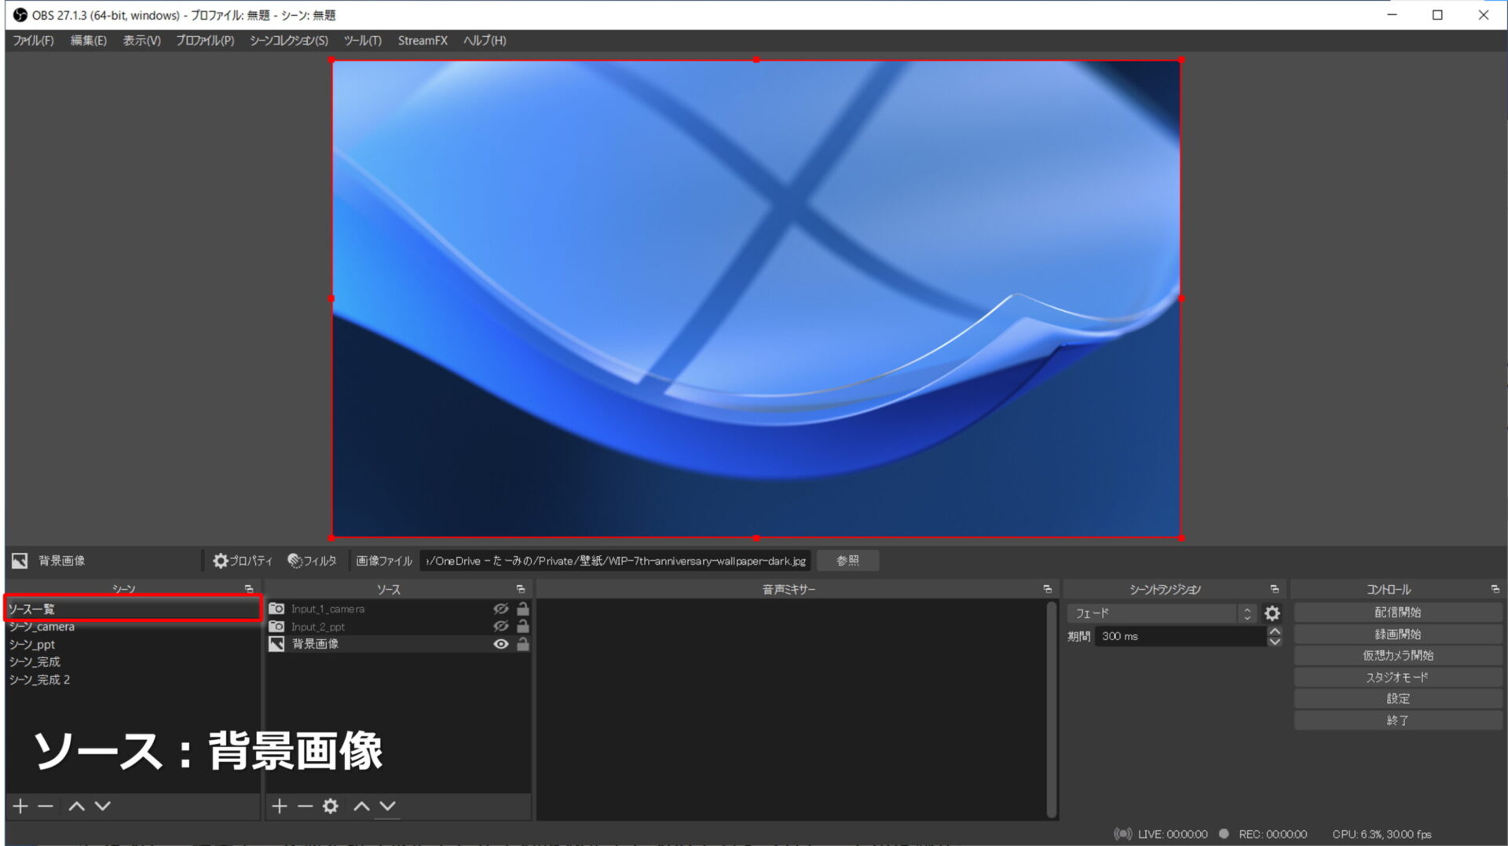The image size is (1508, 846).
Task: Toggle スタジオモード
Action: 1397,677
